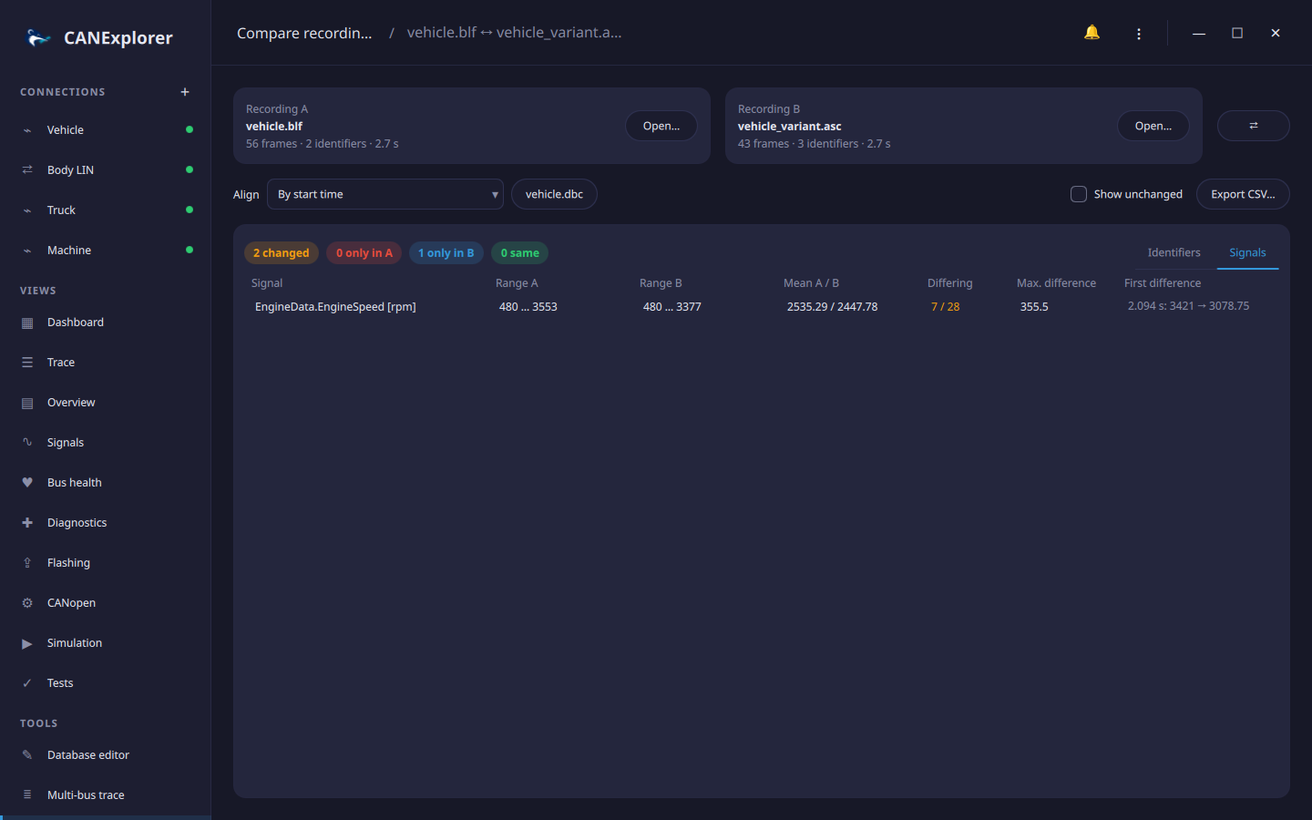Click the Range A column header

517,283
